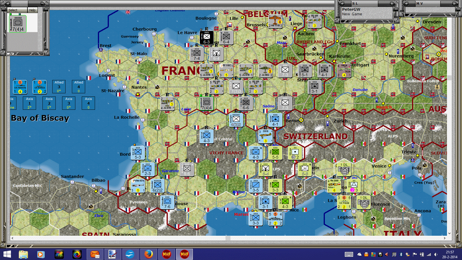Open File Explorer from taskbar
The width and height of the screenshot is (462, 260).
click(x=23, y=254)
